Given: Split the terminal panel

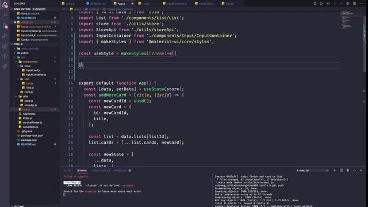Looking at the screenshot, I should (341, 170).
